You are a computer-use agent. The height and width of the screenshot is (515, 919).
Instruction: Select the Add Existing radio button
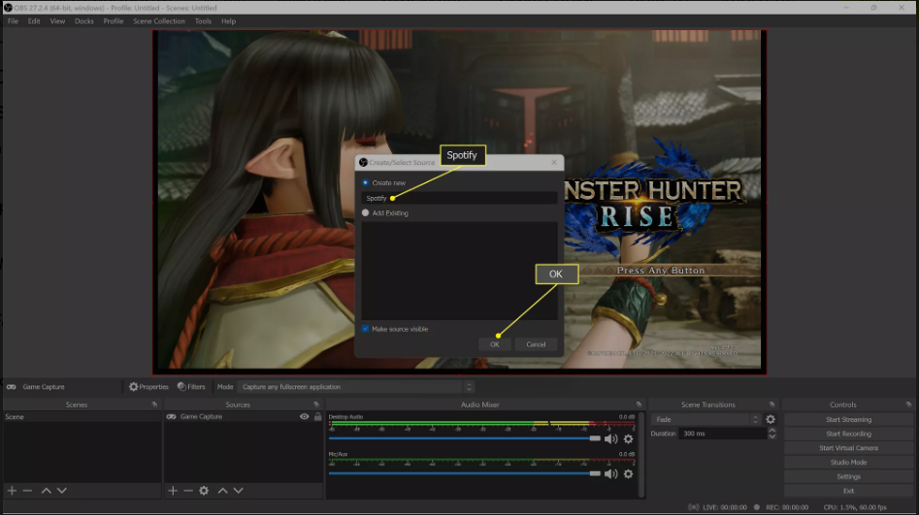(x=365, y=213)
